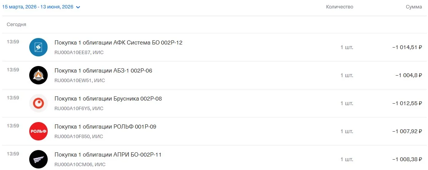
Task: Click the −1 014,51 ₽ amount
Action: (407, 48)
